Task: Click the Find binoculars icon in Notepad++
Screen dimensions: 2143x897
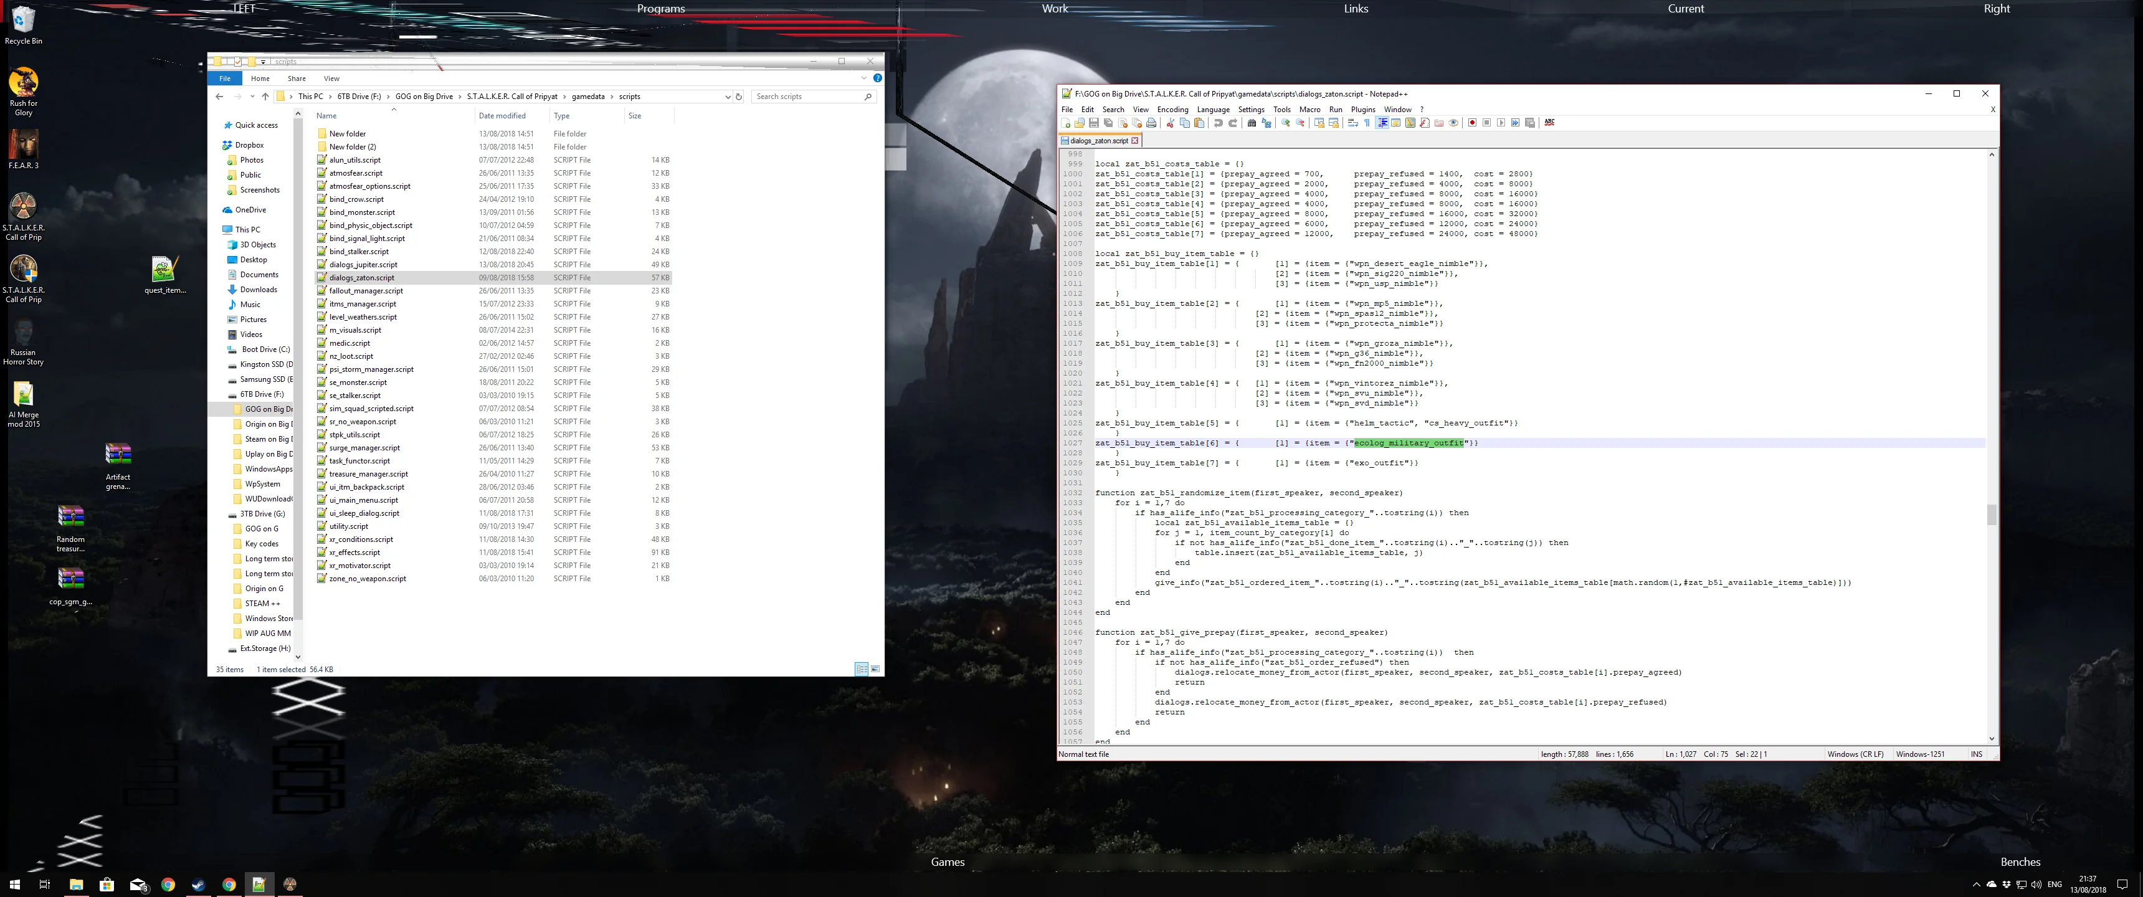Action: click(x=1252, y=122)
